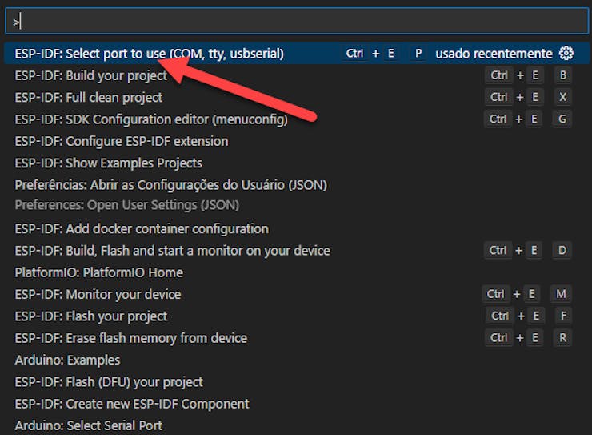Viewport: 592px width, 435px height.
Task: Run ESP-IDF: Build your project
Action: (x=91, y=75)
